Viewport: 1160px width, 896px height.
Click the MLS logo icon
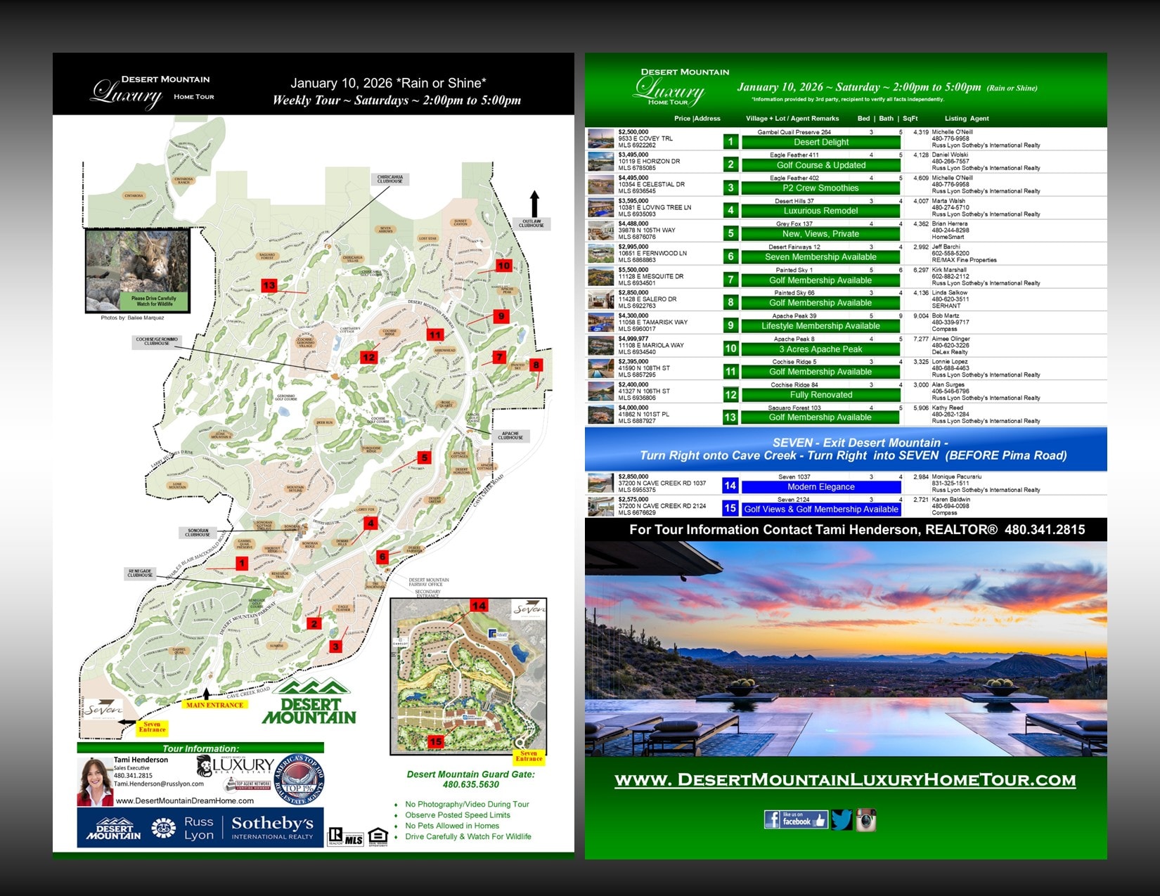tap(354, 838)
